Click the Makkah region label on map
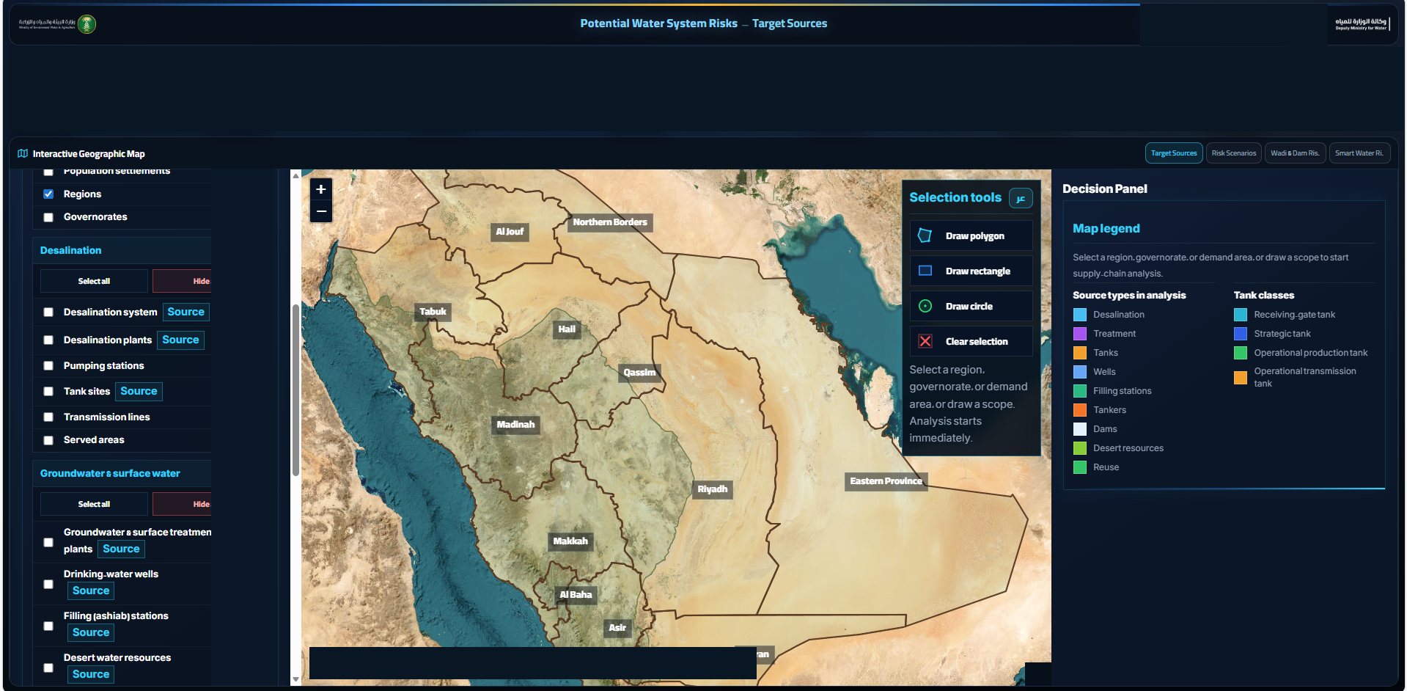The height and width of the screenshot is (691, 1407). 570,541
